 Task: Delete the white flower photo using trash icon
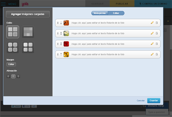157,33
